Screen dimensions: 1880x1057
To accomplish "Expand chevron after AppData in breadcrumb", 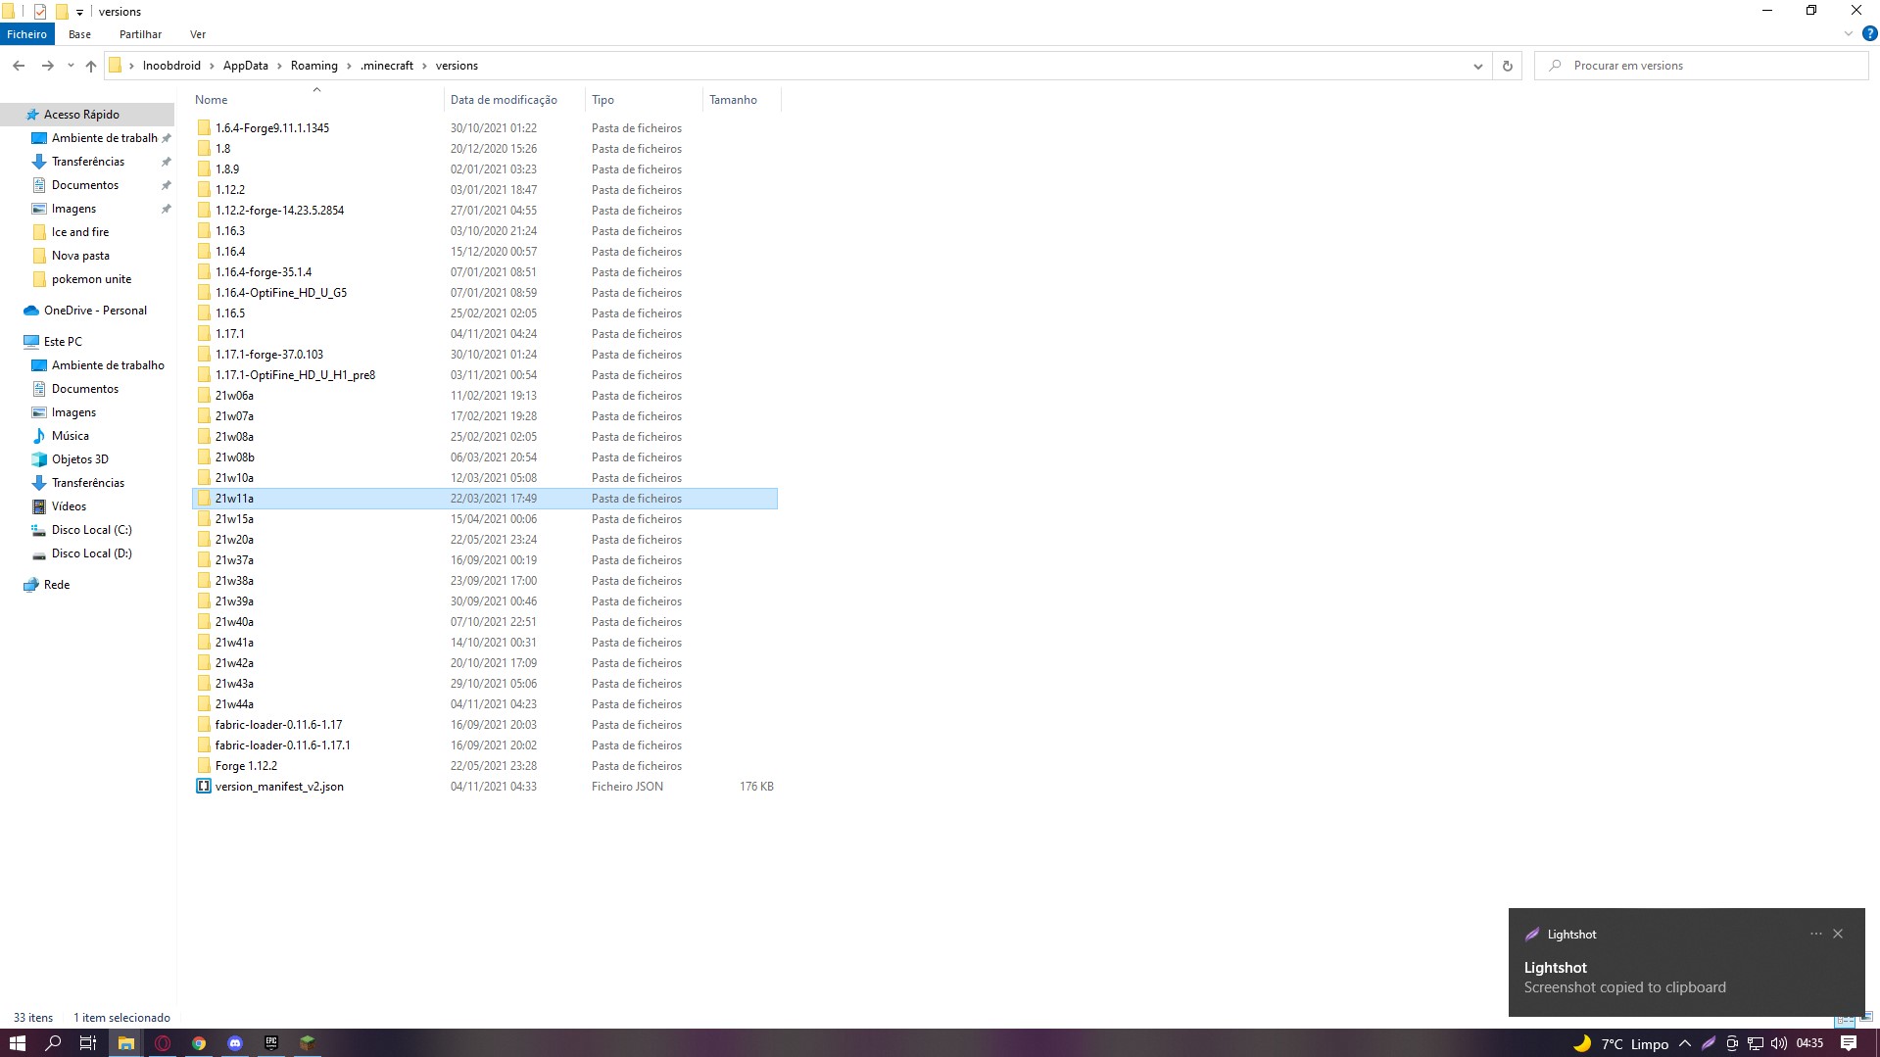I will click(x=279, y=66).
